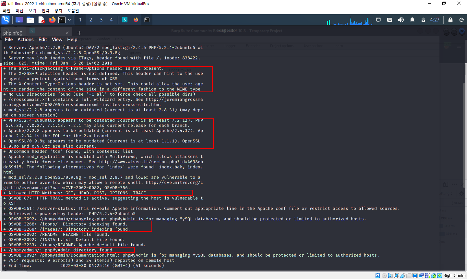The height and width of the screenshot is (279, 467).
Task: Switch to workspace 2
Action: coord(91,20)
